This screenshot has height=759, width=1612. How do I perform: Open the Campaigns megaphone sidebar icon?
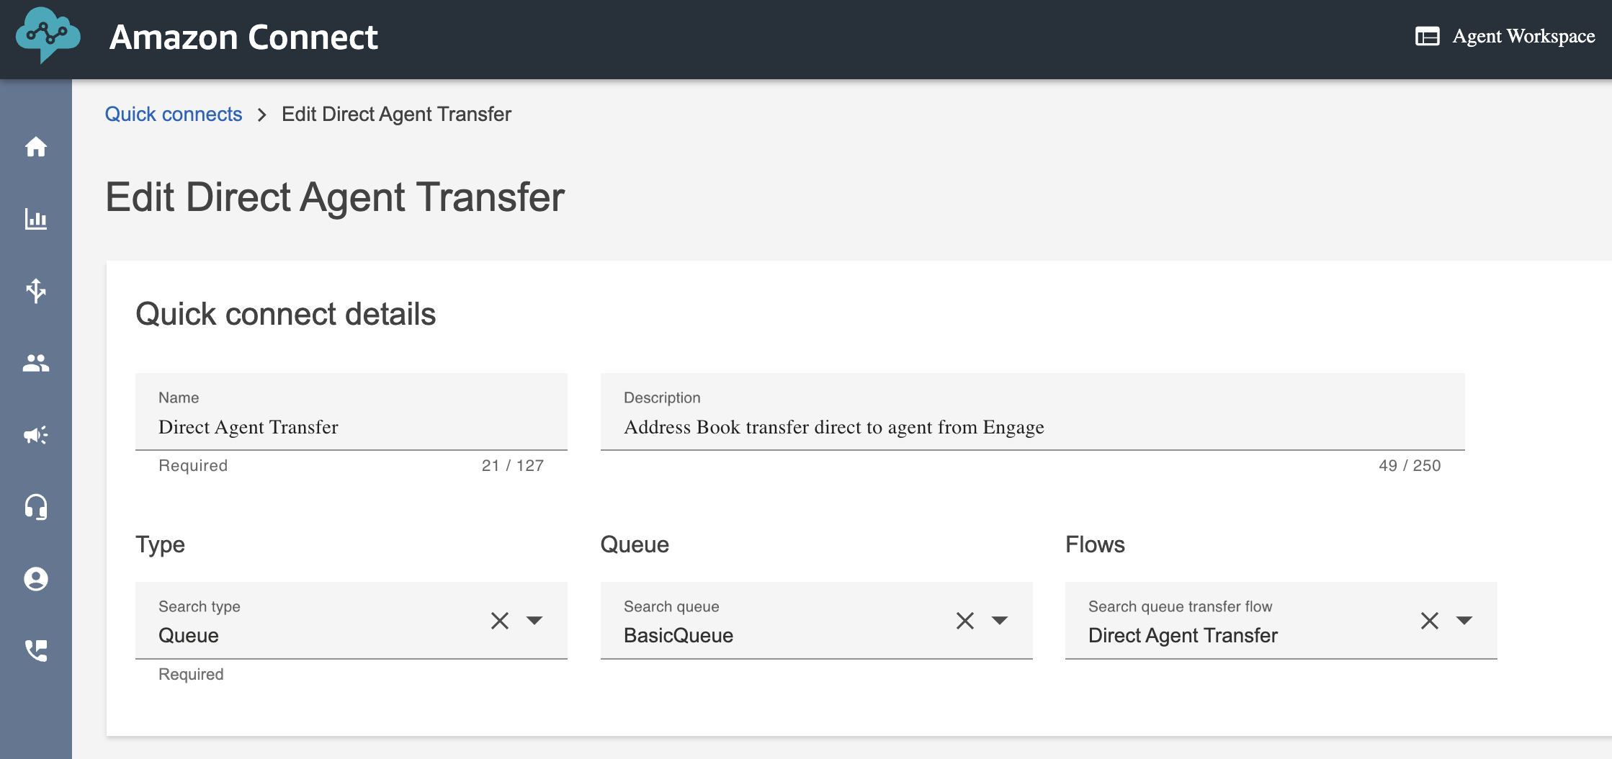point(36,435)
